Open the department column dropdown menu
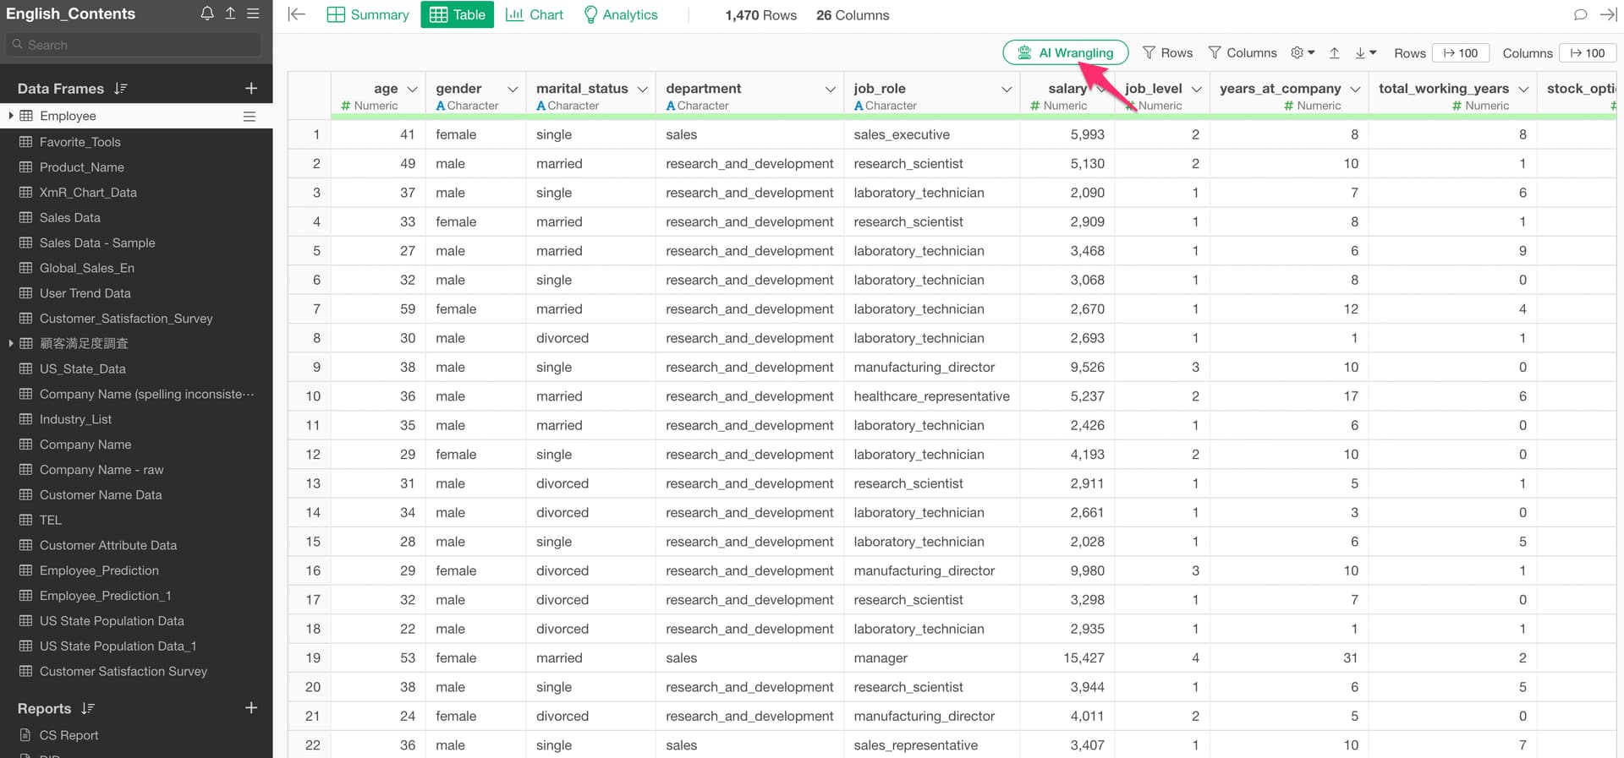 [x=830, y=89]
